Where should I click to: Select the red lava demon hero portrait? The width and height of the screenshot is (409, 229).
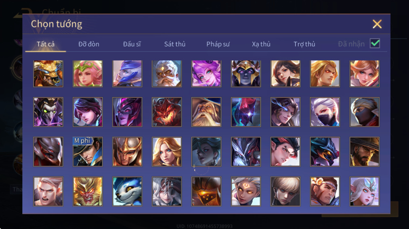tap(167, 112)
